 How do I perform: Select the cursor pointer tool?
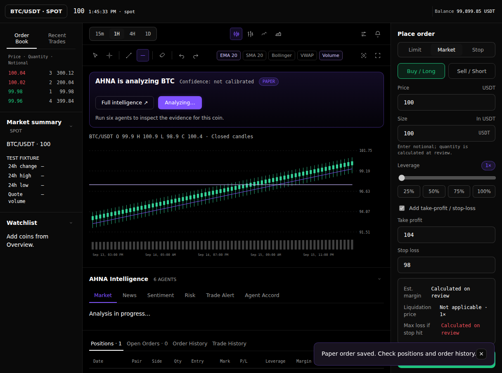point(95,55)
